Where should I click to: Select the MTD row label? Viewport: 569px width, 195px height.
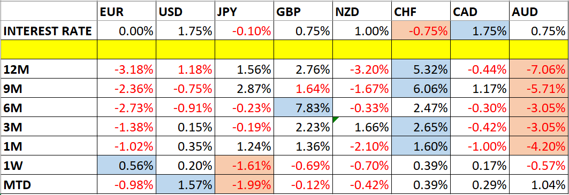click(49, 185)
